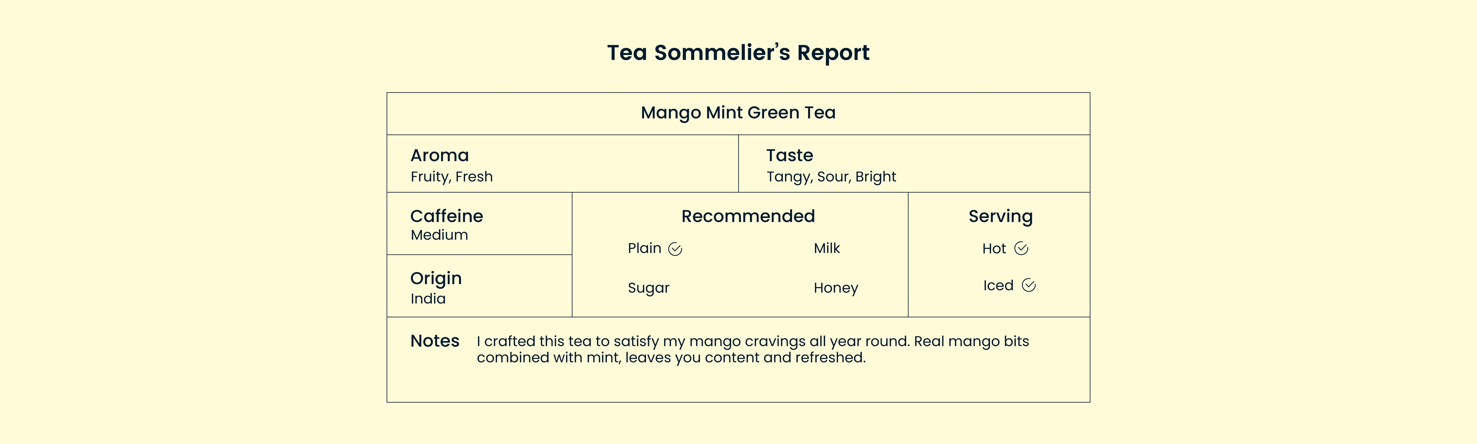This screenshot has width=1477, height=444.
Task: Select the Honey recommendation option
Action: pyautogui.click(x=835, y=288)
